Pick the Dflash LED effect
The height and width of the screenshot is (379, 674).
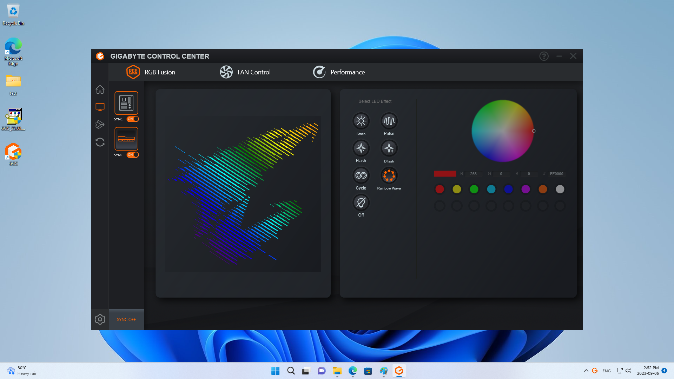389,148
